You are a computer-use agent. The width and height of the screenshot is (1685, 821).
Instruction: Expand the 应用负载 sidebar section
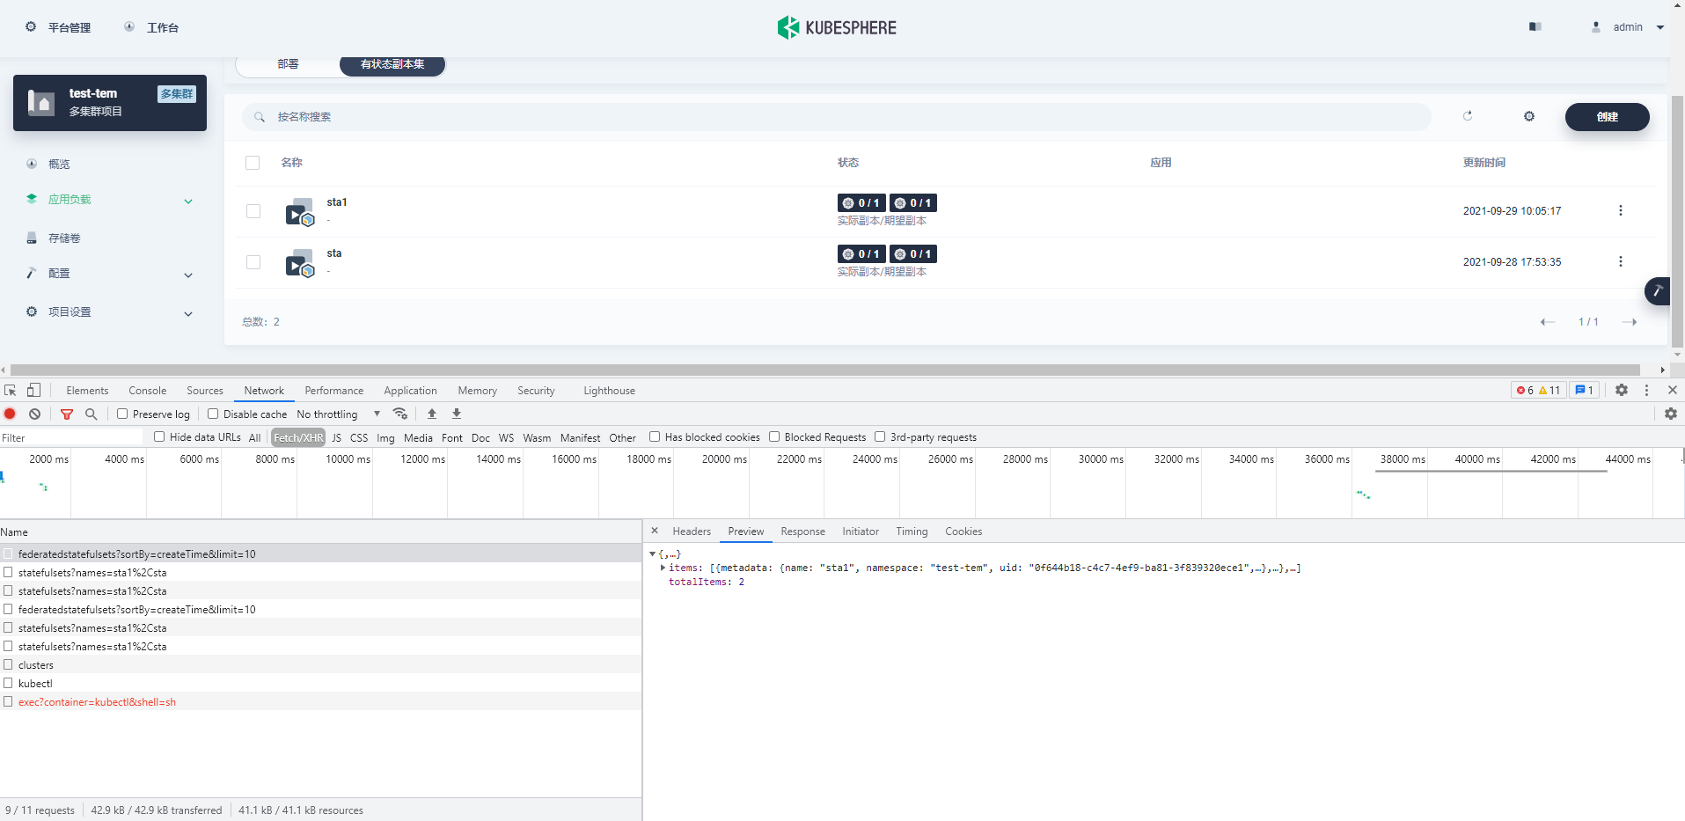tap(188, 201)
